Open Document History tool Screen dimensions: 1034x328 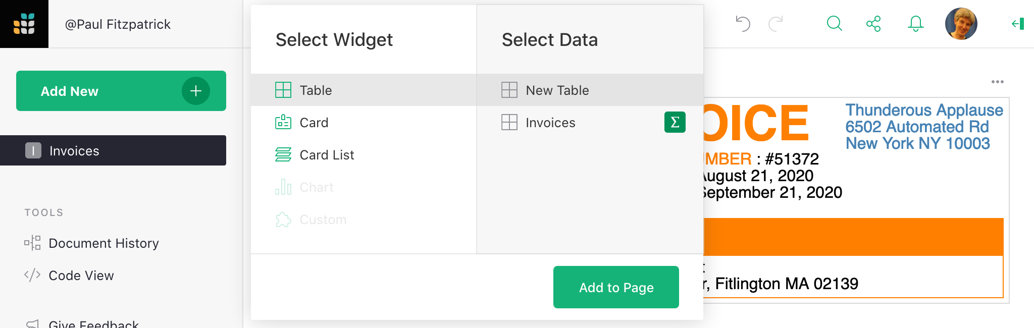[x=104, y=243]
